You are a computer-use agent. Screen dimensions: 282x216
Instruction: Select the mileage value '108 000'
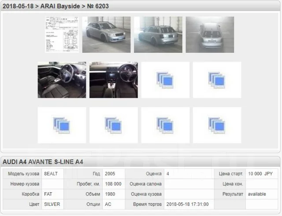pyautogui.click(x=113, y=184)
